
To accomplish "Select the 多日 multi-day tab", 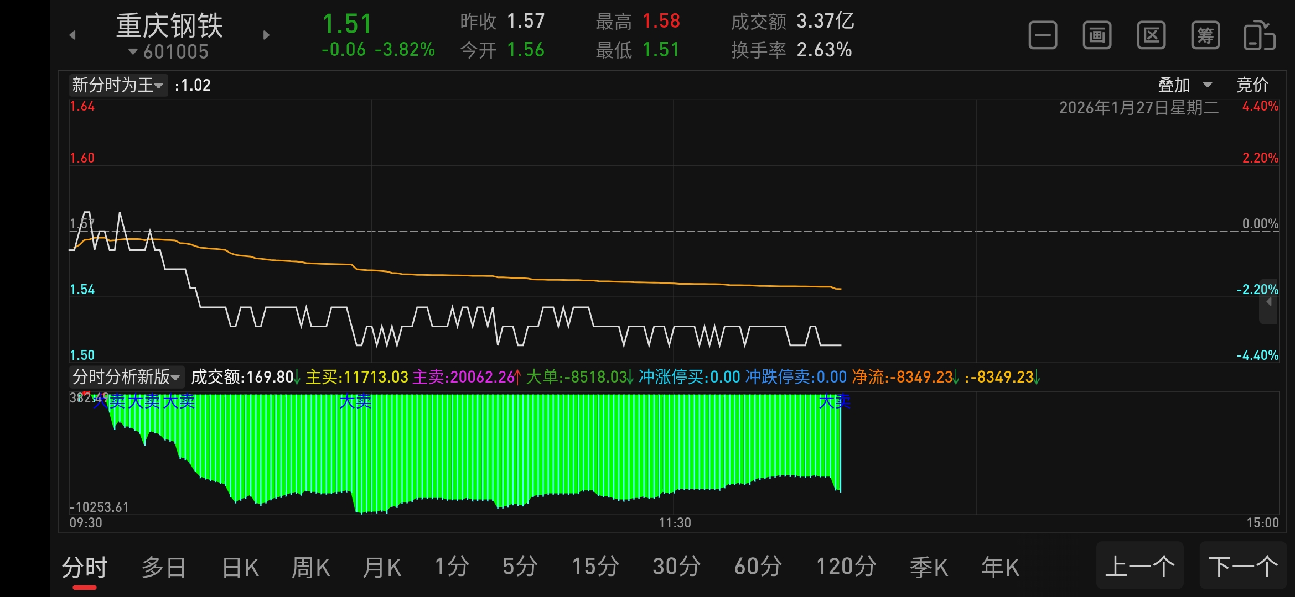I will pyautogui.click(x=164, y=568).
